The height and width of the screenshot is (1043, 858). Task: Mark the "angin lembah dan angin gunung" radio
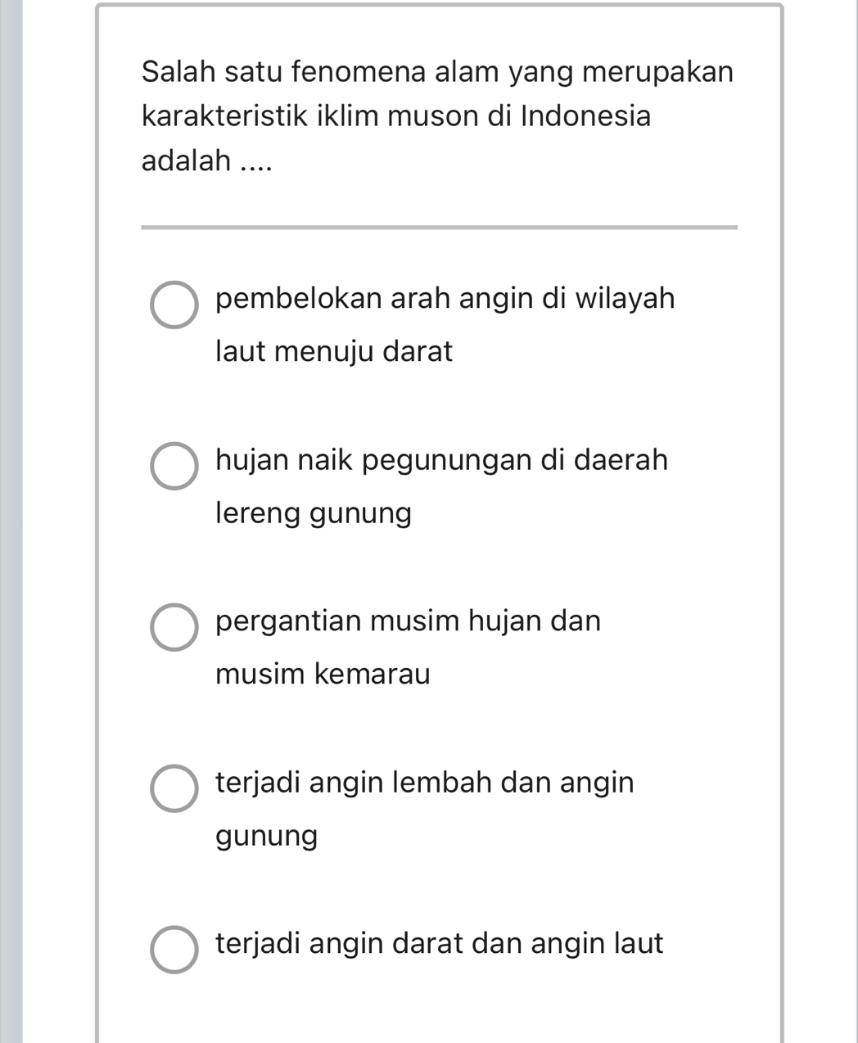coord(174,789)
